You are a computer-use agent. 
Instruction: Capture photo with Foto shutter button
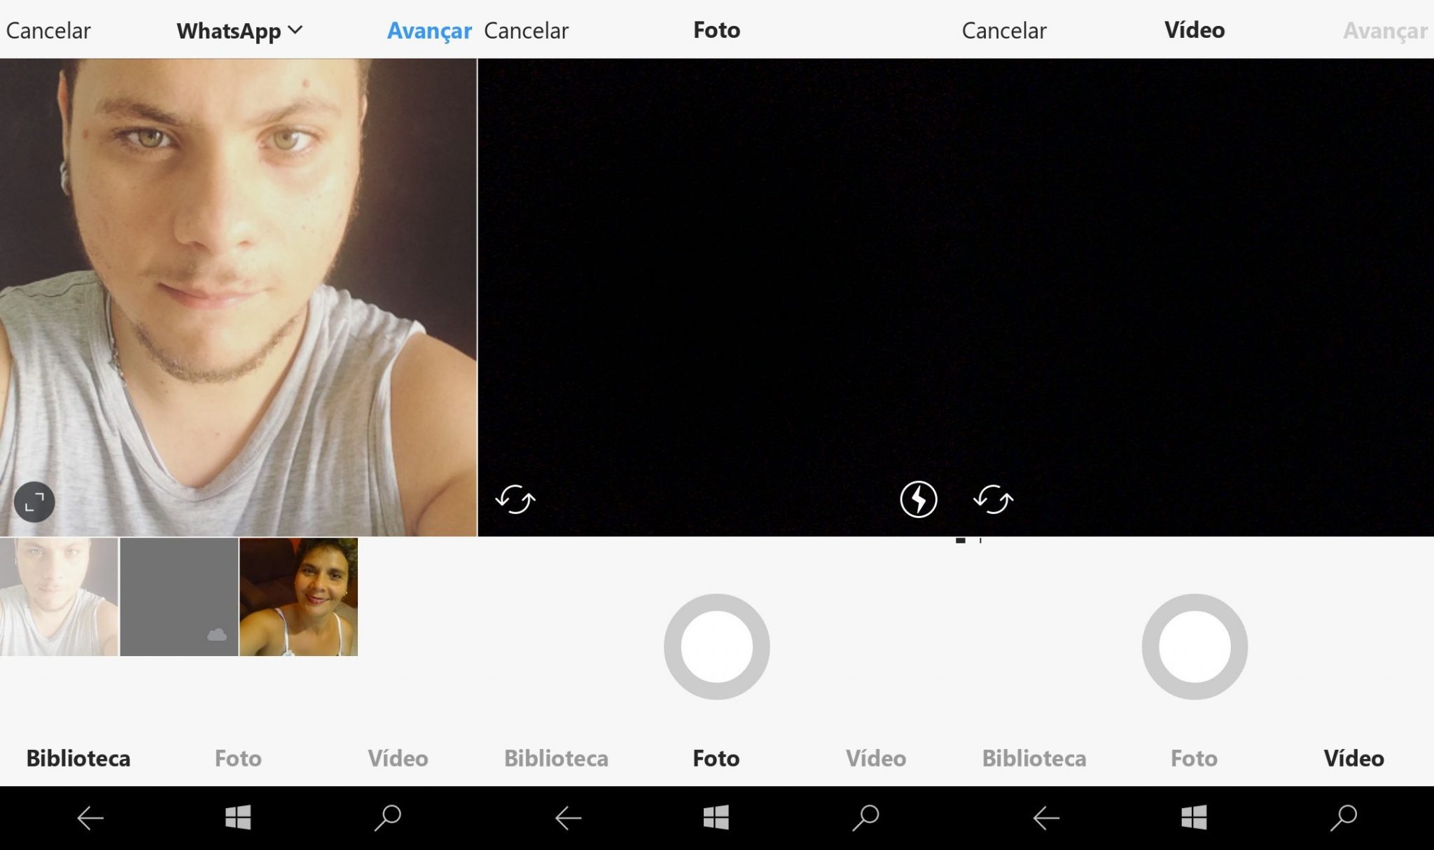[717, 646]
